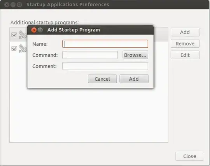The image size is (210, 166).
Task: Click the Comment text field
Action: click(x=105, y=66)
